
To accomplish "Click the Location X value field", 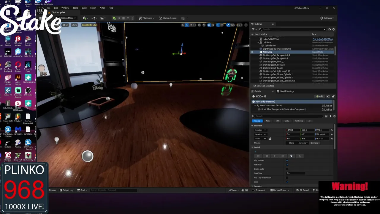I will coord(293,130).
